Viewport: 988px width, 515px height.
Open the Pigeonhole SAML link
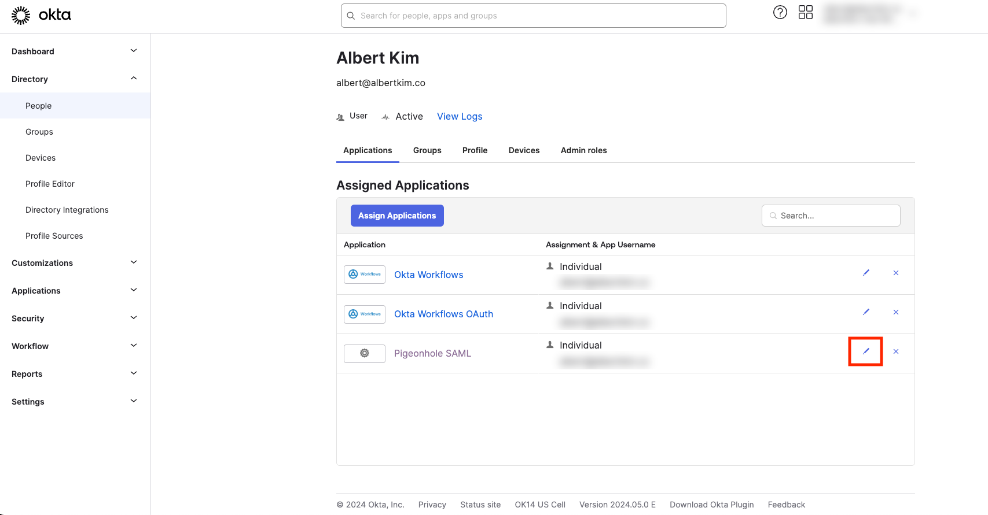(433, 353)
